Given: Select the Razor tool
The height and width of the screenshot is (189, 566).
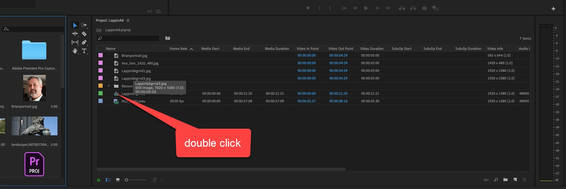Looking at the screenshot, I should 84,34.
